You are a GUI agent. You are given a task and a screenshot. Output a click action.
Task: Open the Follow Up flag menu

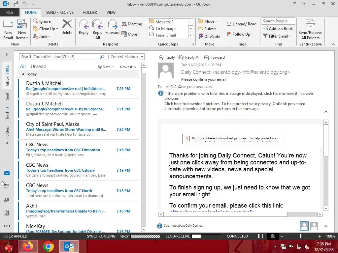(x=240, y=34)
